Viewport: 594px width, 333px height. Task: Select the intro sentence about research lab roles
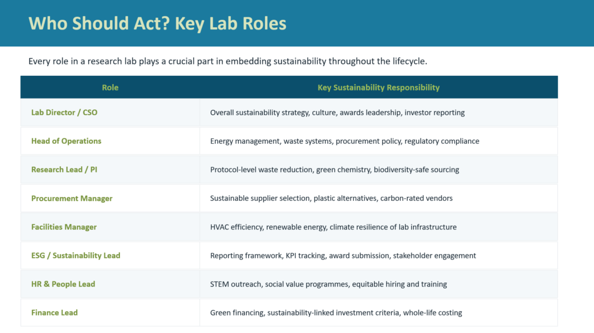227,61
